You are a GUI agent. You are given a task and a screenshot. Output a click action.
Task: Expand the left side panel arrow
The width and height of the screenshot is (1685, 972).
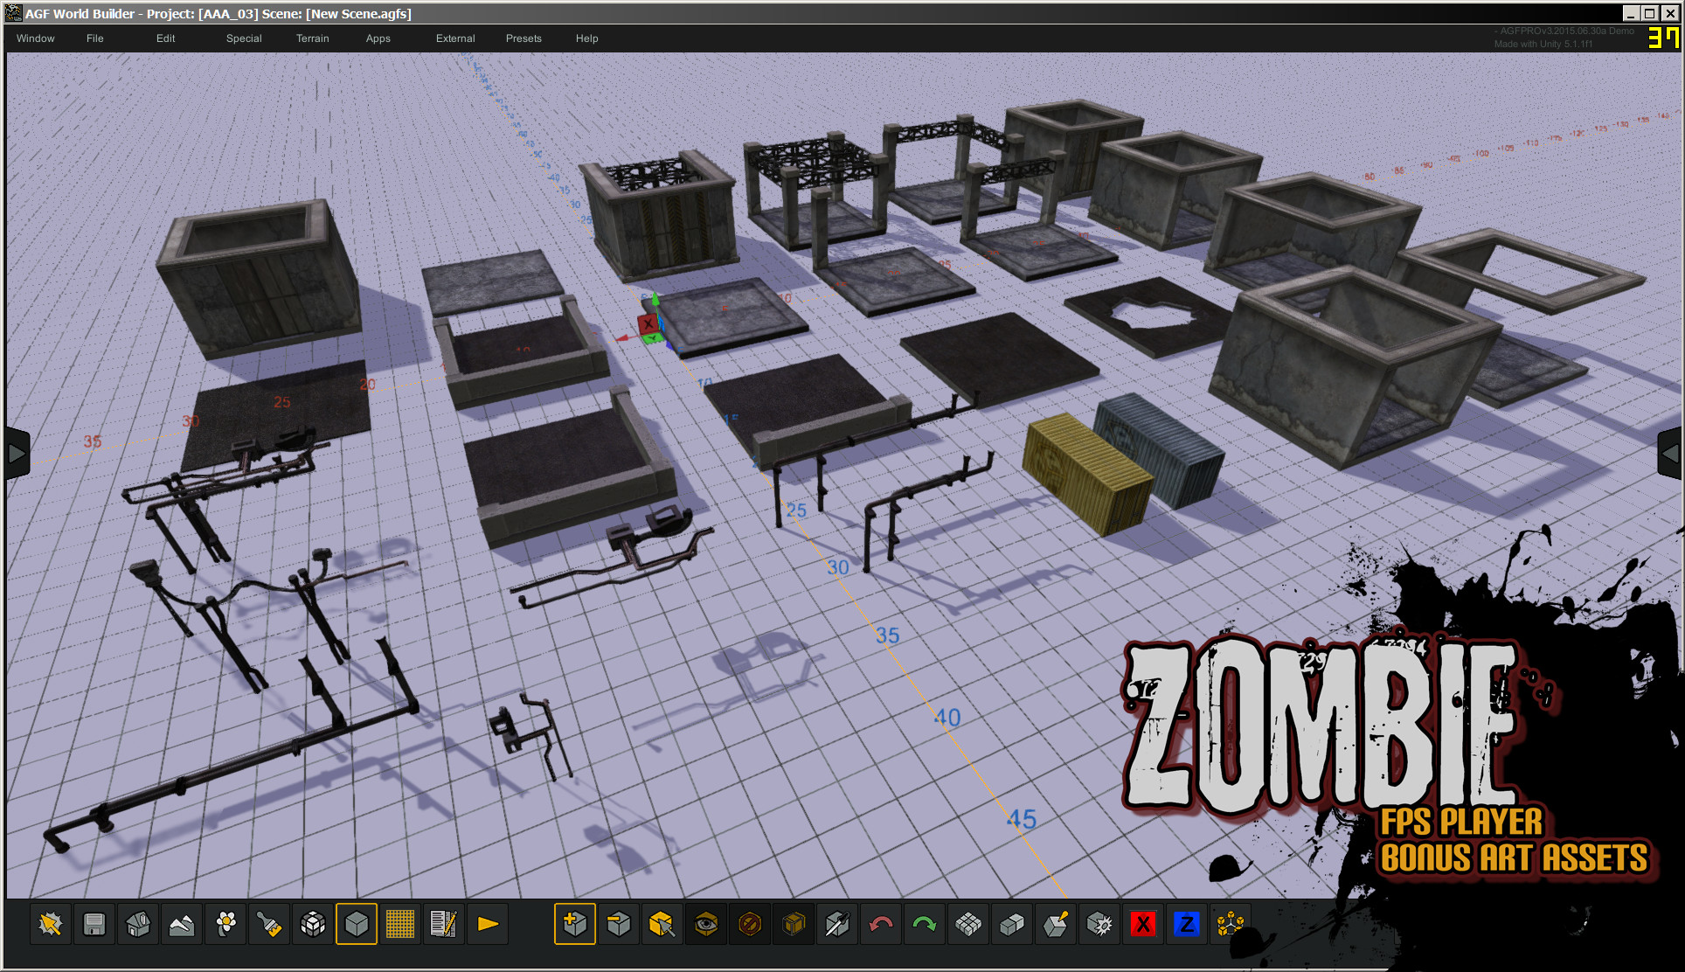tap(17, 452)
